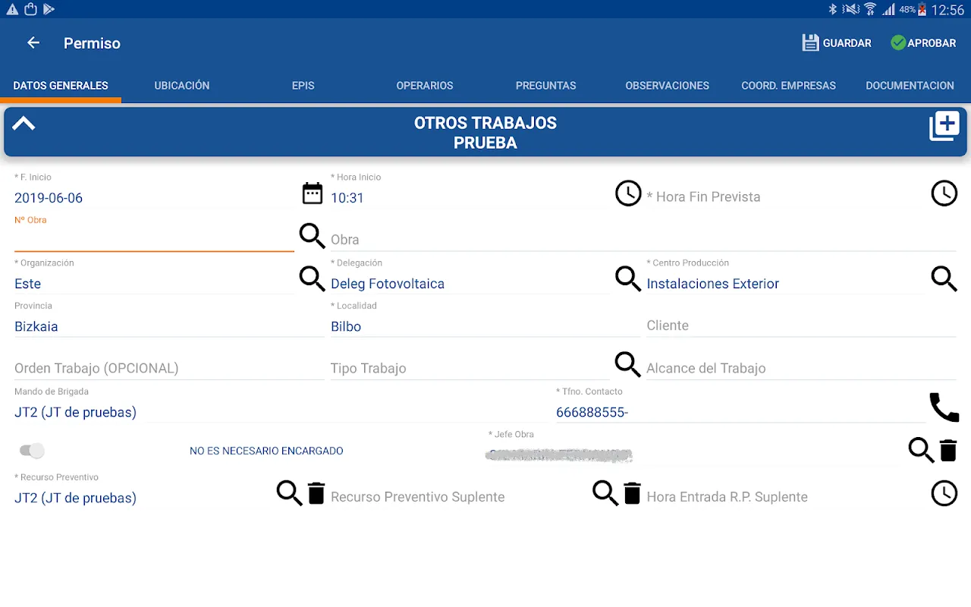Open the calendar picker for F. Inicio

coord(312,193)
